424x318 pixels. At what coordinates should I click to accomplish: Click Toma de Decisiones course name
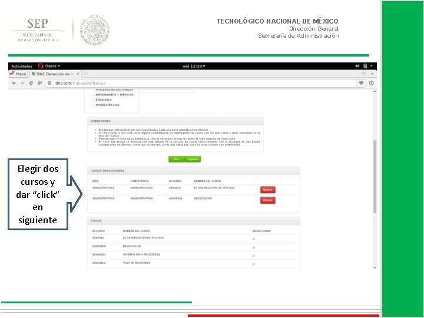pyautogui.click(x=137, y=263)
